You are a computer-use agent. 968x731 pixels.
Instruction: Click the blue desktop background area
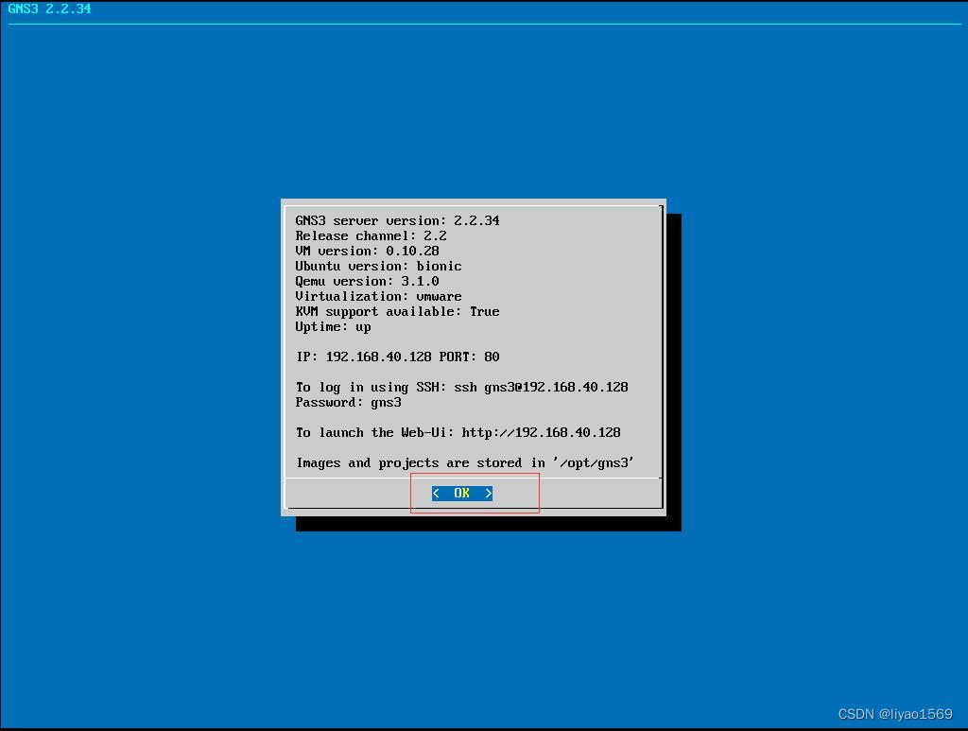pyautogui.click(x=142, y=615)
